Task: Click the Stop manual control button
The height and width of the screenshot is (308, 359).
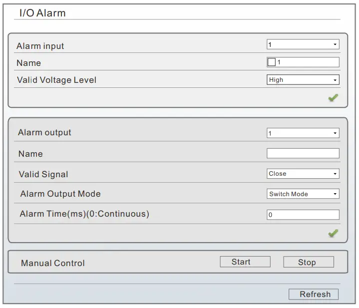Action: click(309, 262)
